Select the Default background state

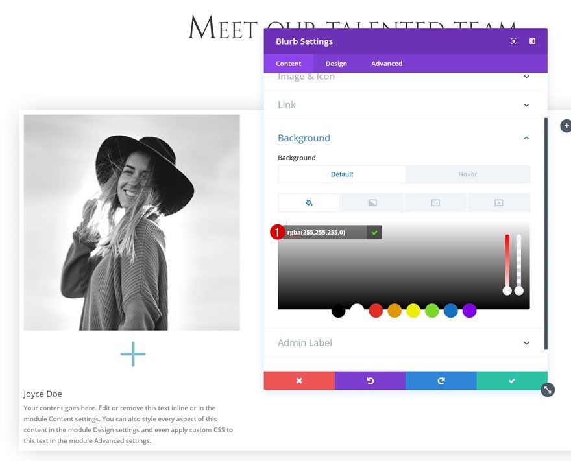pyautogui.click(x=342, y=174)
